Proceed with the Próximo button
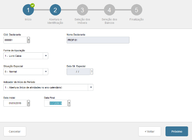192x140 pixels. (177, 132)
